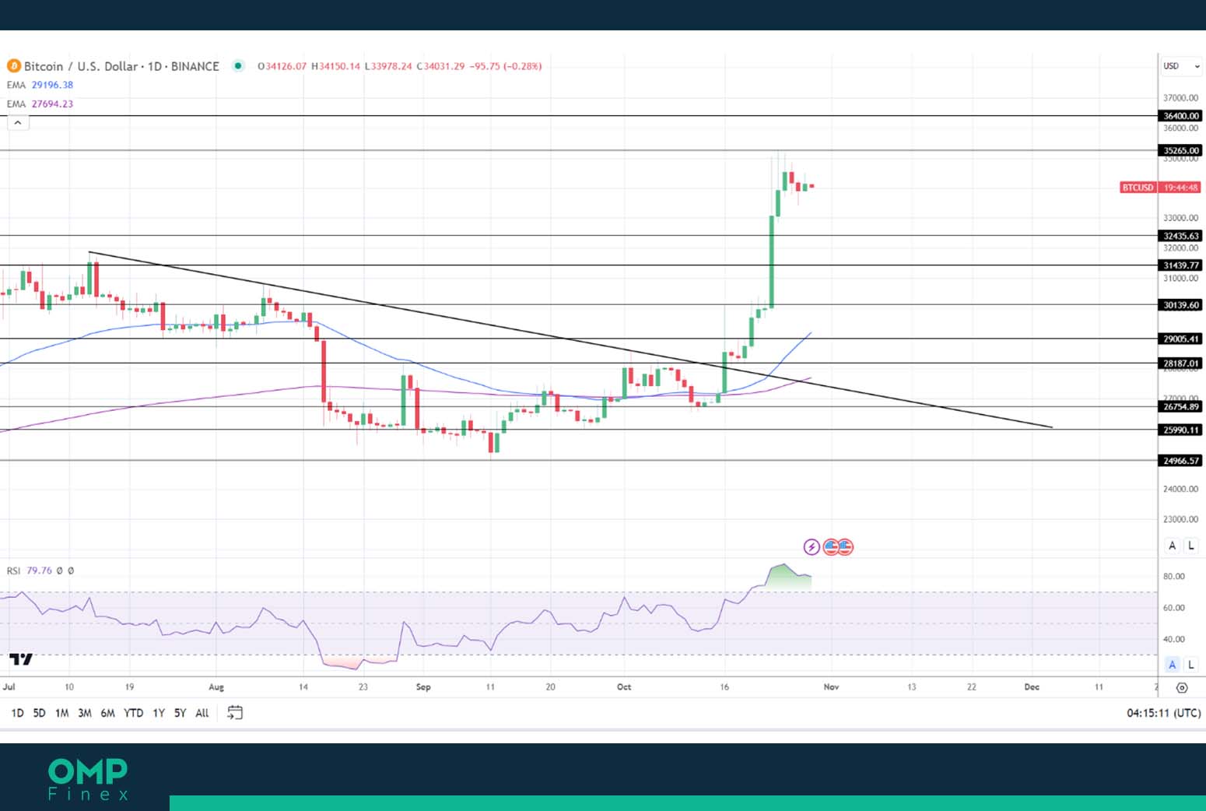Click the second US flag economic event icon
1206x811 pixels.
coord(845,547)
